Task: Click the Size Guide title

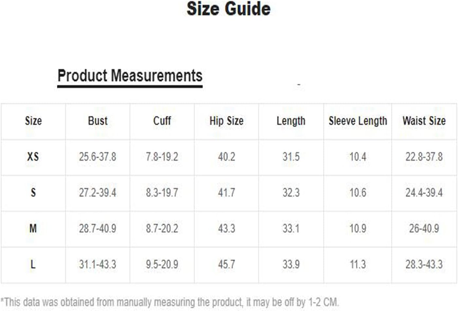Action: click(x=228, y=9)
